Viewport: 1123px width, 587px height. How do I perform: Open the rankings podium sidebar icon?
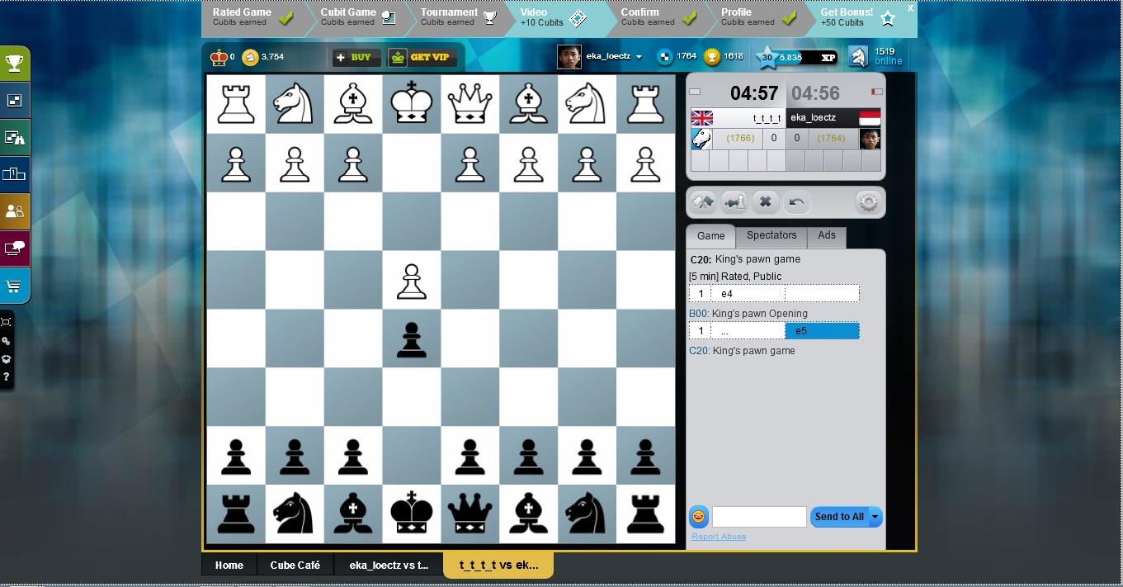coord(14,174)
